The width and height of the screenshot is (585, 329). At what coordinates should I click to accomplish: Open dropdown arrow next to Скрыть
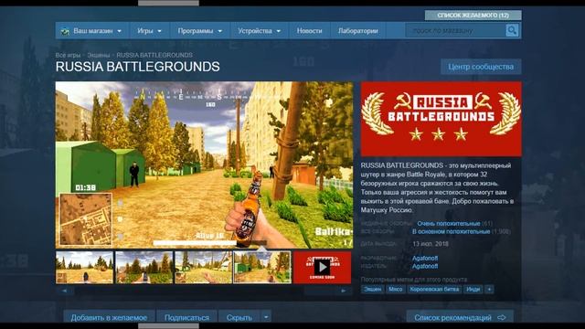[x=266, y=317]
